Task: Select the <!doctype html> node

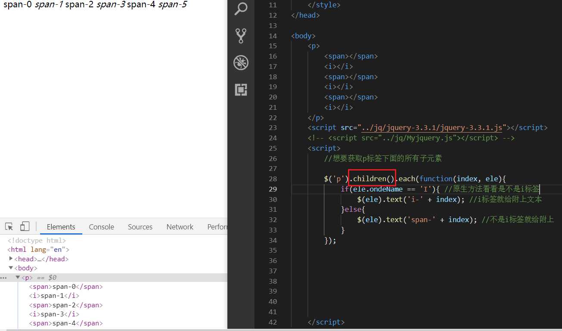Action: pos(37,241)
